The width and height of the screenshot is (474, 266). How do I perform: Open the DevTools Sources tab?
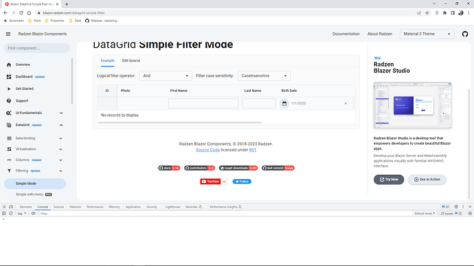click(x=58, y=207)
